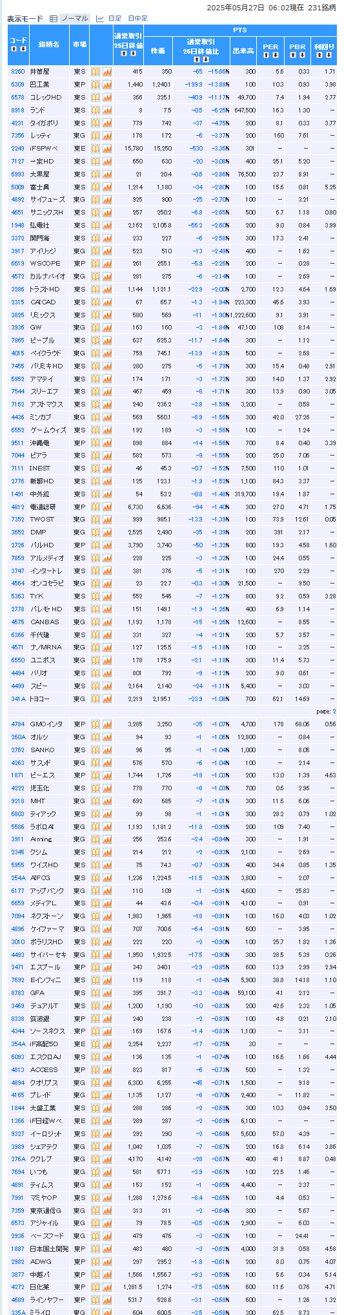The image size is (344, 1315).
Task: Click the chart icon for ランド (8918)
Action: (107, 110)
